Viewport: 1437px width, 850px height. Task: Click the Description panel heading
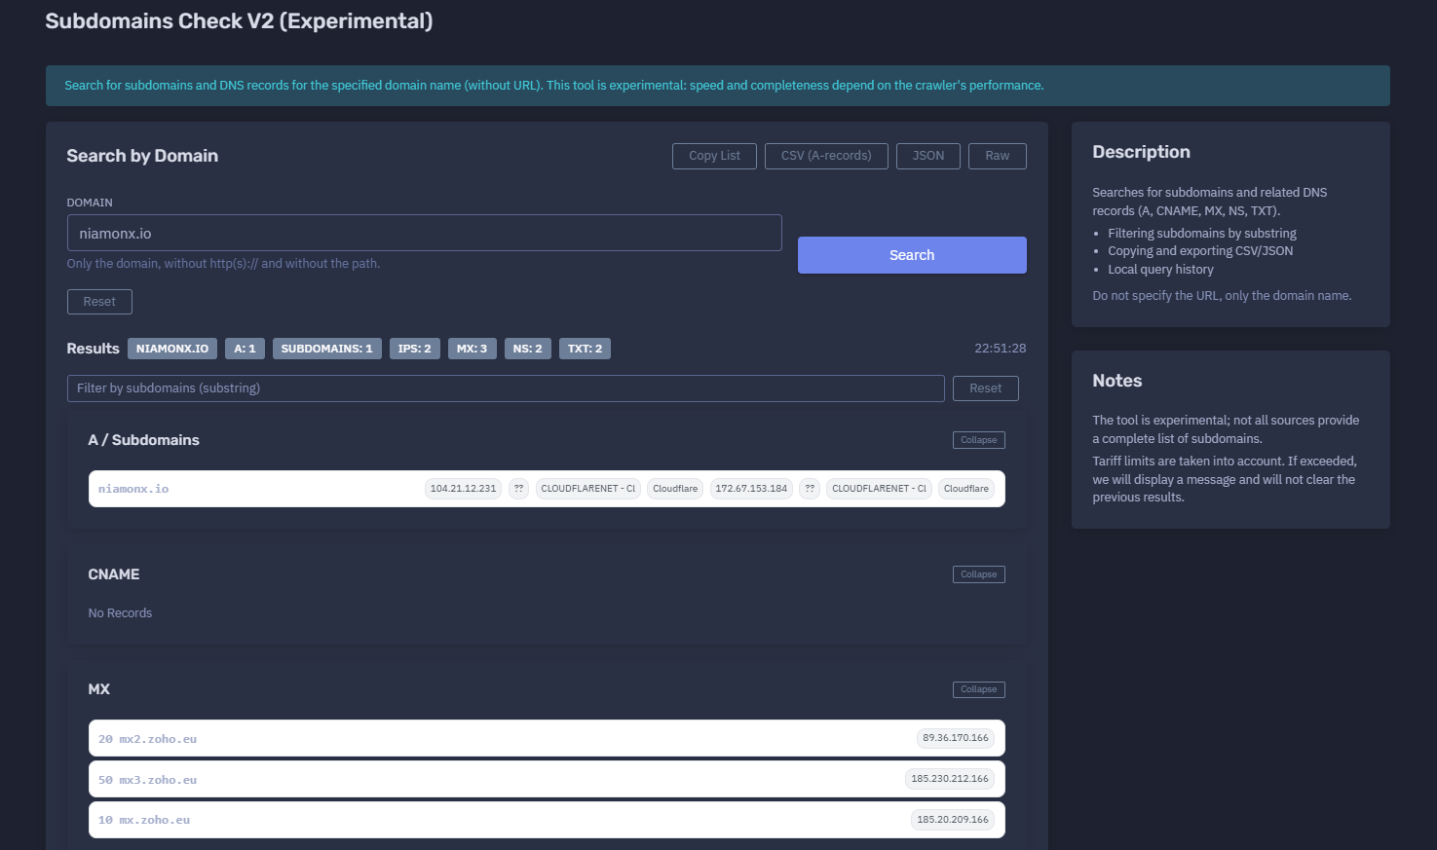click(x=1141, y=152)
